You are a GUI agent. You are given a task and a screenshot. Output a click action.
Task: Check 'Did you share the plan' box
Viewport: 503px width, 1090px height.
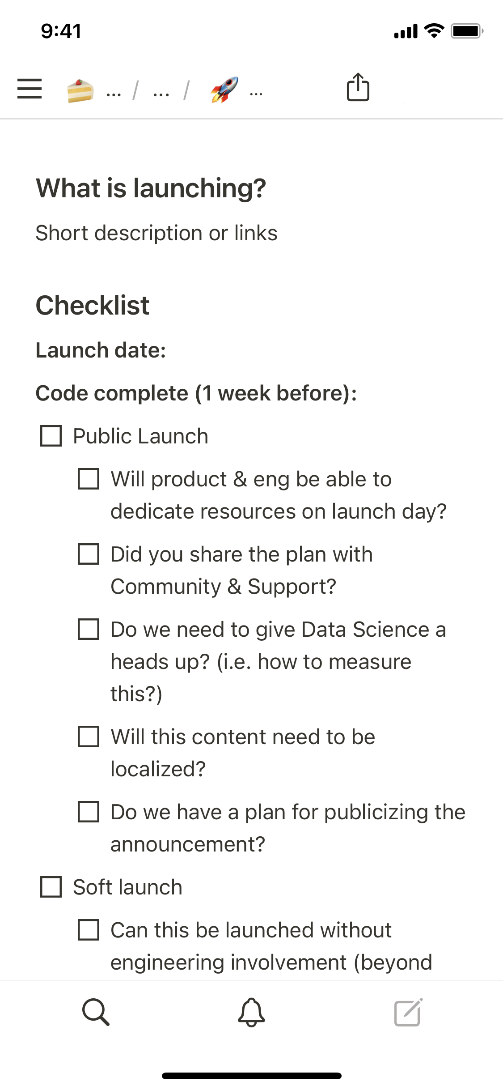pyautogui.click(x=89, y=554)
